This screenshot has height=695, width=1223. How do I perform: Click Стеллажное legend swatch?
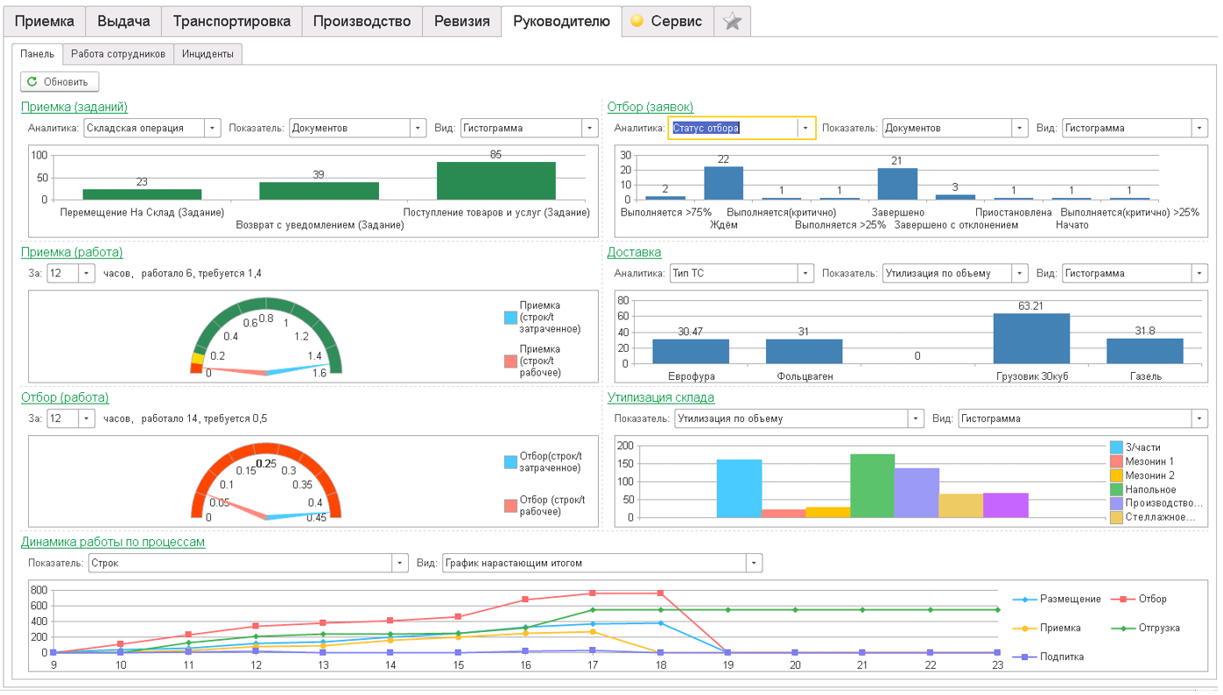(x=1116, y=517)
